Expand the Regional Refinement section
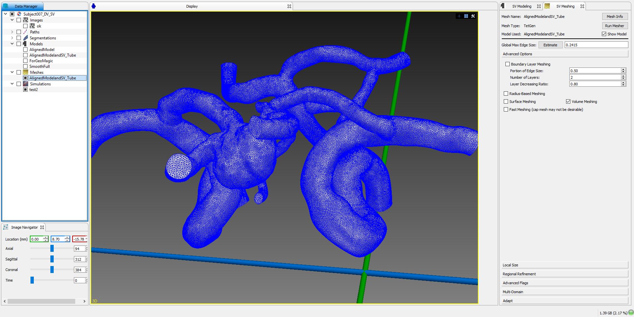 pos(564,274)
